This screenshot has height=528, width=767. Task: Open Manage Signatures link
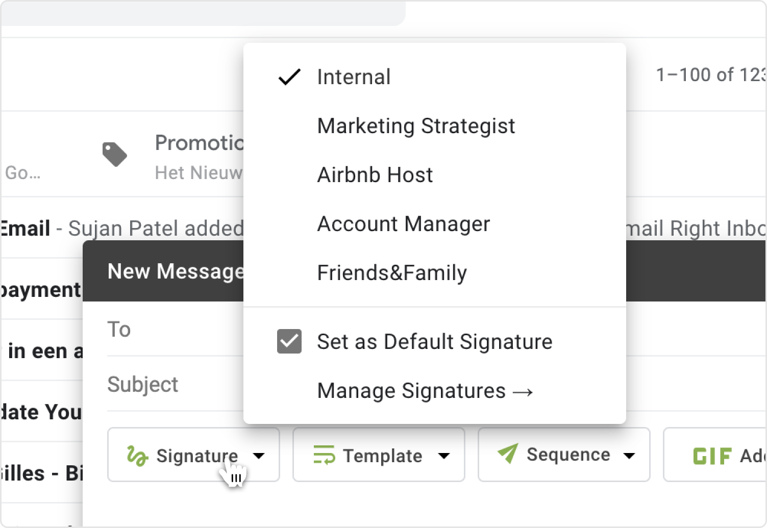(x=425, y=391)
